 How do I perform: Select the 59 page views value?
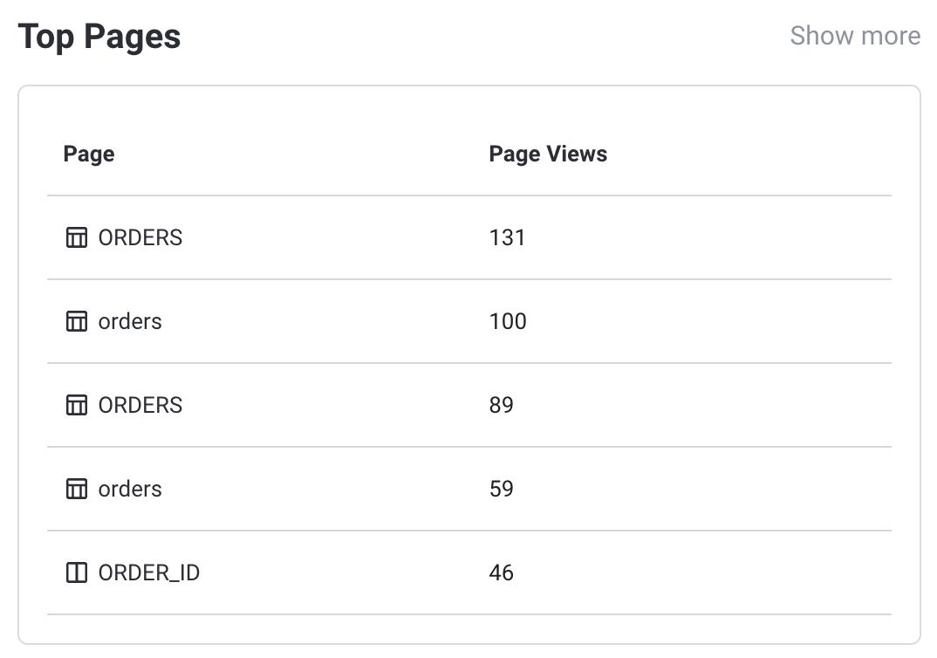tap(501, 489)
